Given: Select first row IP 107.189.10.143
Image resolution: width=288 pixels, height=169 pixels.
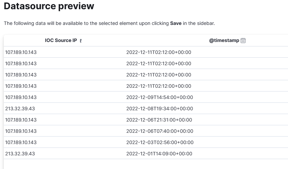Looking at the screenshot, I should click(x=21, y=52).
